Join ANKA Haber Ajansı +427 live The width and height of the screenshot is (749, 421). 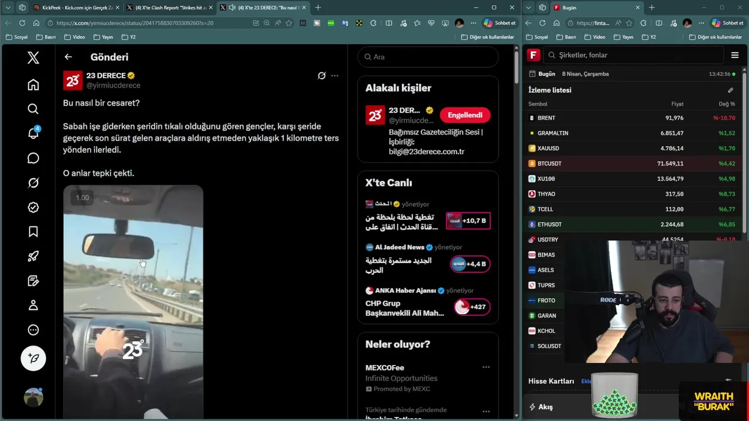[x=472, y=307]
